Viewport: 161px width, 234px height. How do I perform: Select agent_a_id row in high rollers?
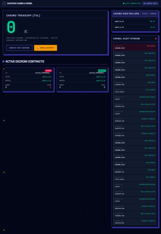(135, 27)
